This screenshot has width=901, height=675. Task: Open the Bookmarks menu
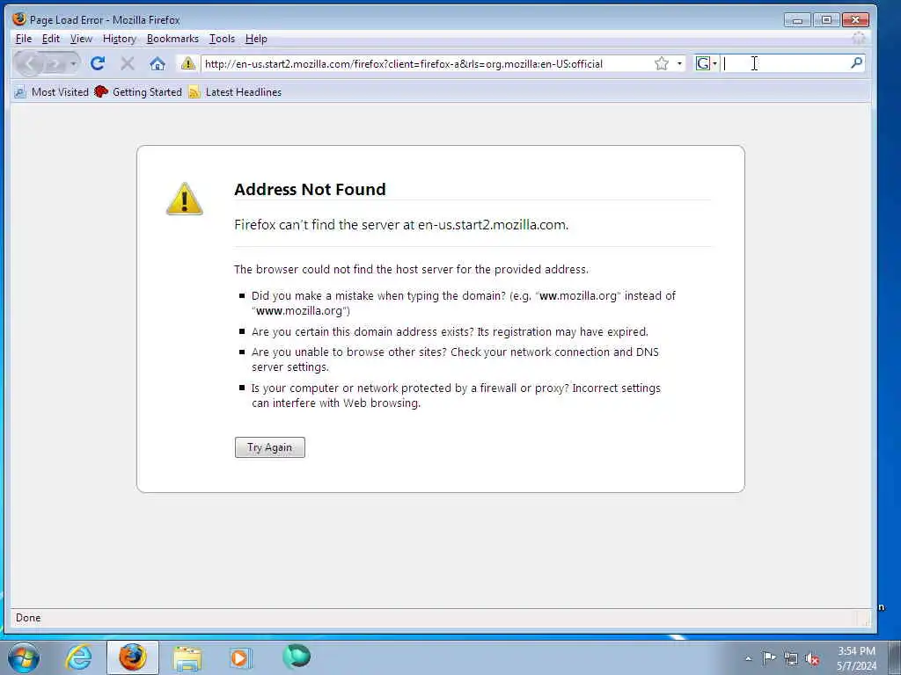coord(172,39)
